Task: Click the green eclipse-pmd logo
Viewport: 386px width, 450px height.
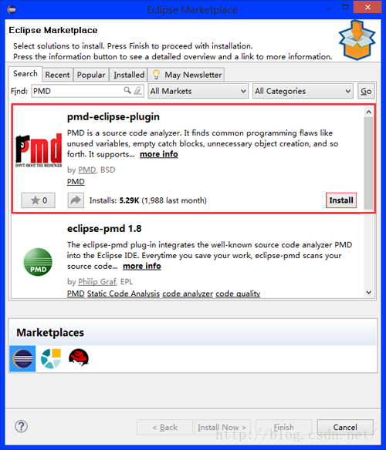Action: pyautogui.click(x=38, y=262)
